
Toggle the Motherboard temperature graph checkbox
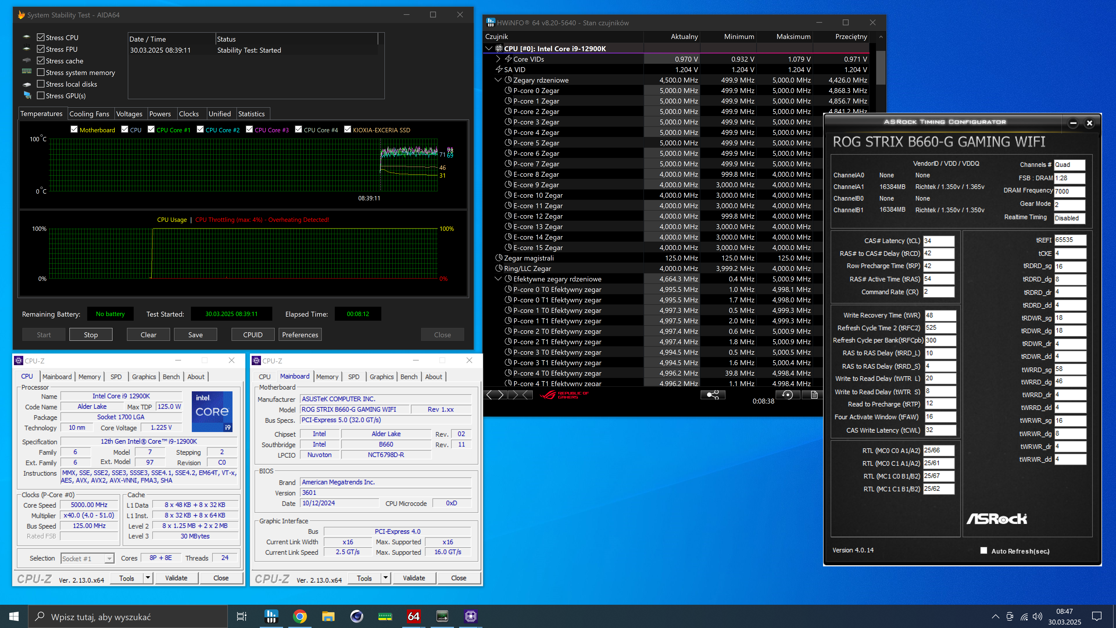coord(74,130)
